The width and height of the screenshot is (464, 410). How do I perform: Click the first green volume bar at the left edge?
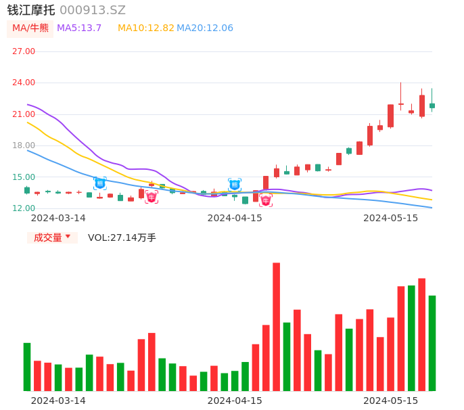[27, 367]
